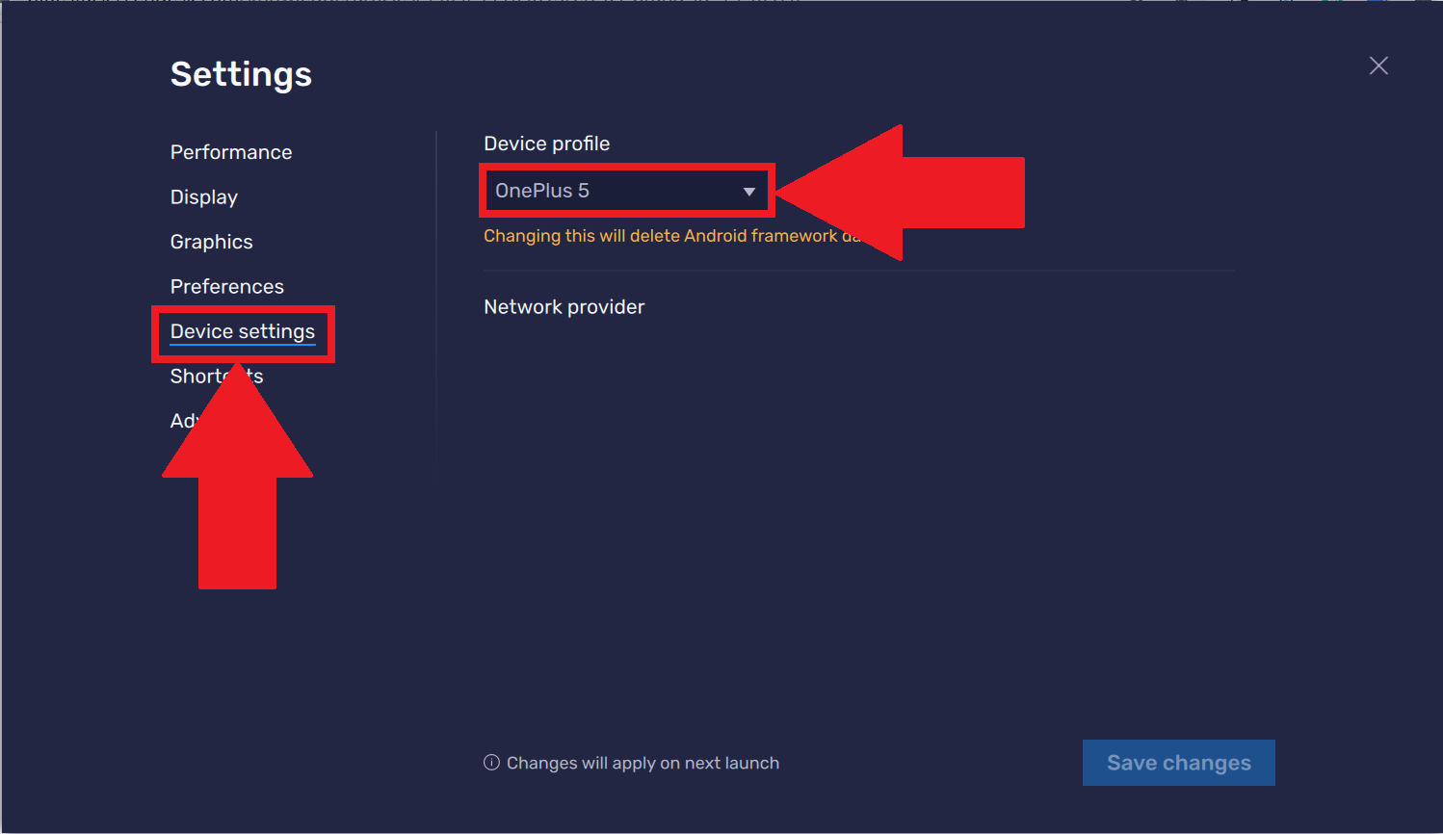Click the "Device profile" label
1443x834 pixels.
pos(547,143)
